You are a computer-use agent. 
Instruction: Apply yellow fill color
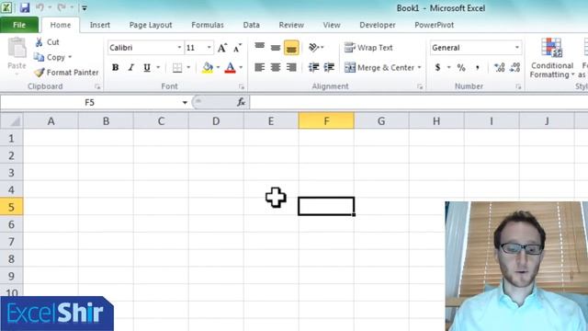coord(207,67)
